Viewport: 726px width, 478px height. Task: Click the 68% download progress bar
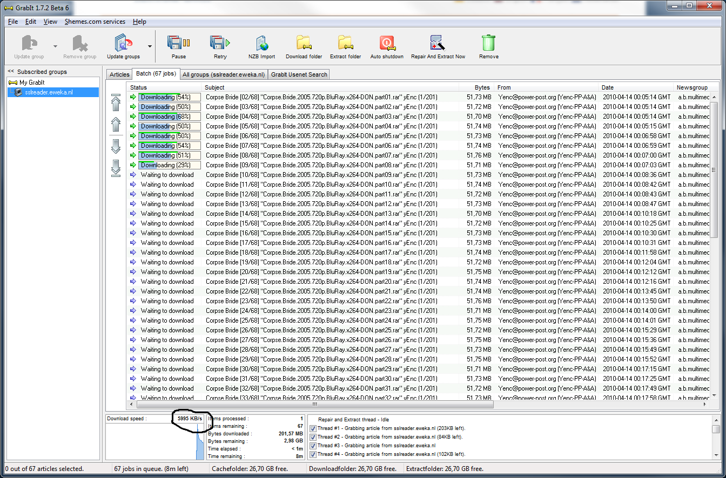[170, 117]
